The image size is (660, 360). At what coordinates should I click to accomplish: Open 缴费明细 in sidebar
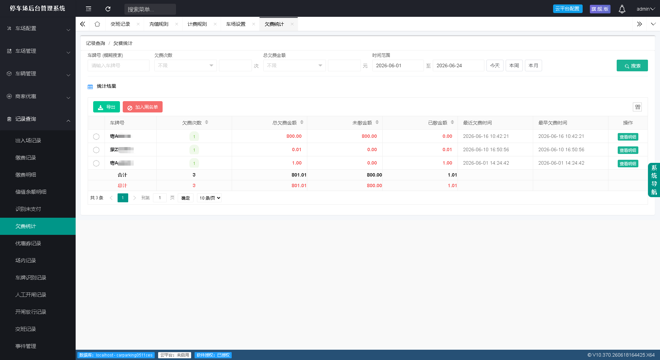tap(38, 175)
